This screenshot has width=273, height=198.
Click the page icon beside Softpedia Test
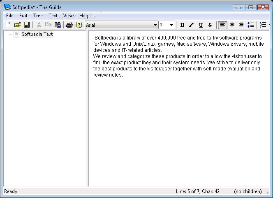tap(16, 34)
